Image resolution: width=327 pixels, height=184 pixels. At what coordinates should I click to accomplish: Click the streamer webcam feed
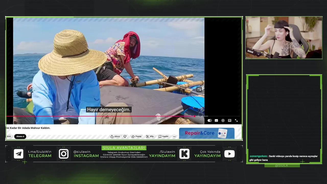point(284,38)
